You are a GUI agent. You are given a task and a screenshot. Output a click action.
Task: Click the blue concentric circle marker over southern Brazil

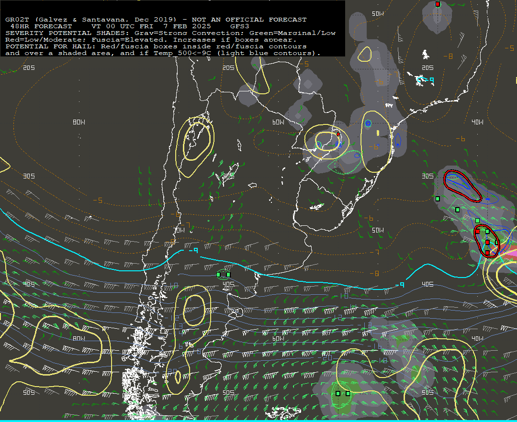368,123
